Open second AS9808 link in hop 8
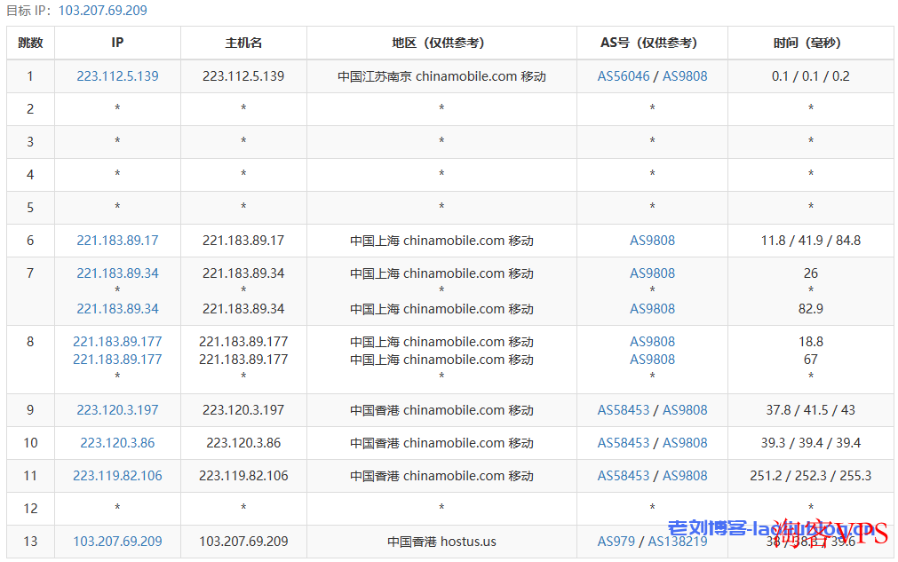898x562 pixels. click(652, 360)
